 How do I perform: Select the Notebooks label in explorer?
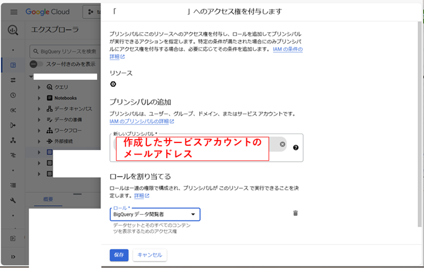(66, 98)
